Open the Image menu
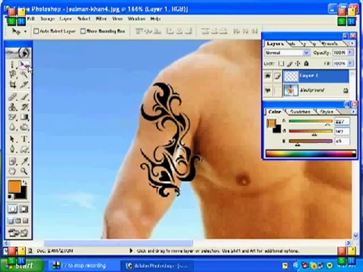This screenshot has height=272, width=363. click(48, 19)
